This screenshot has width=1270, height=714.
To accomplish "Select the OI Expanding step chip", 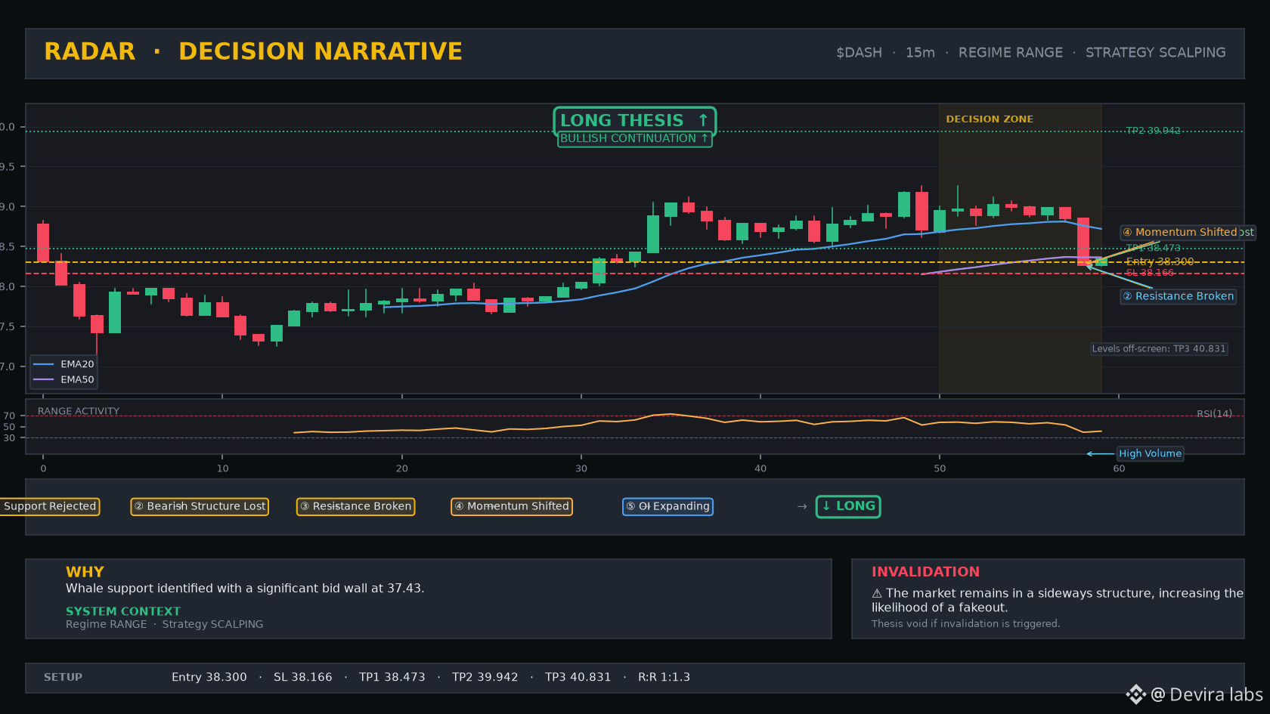I will click(x=668, y=506).
